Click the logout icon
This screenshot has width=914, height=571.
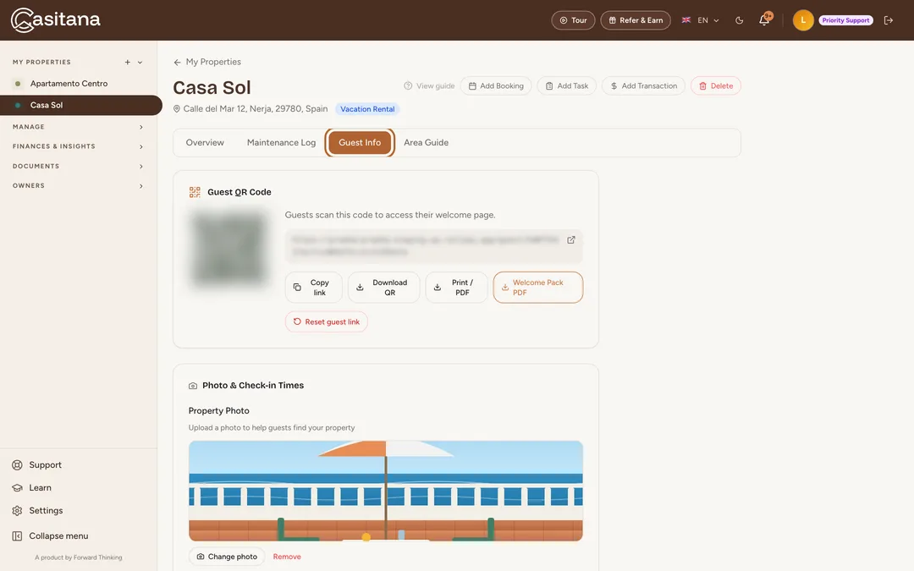889,20
